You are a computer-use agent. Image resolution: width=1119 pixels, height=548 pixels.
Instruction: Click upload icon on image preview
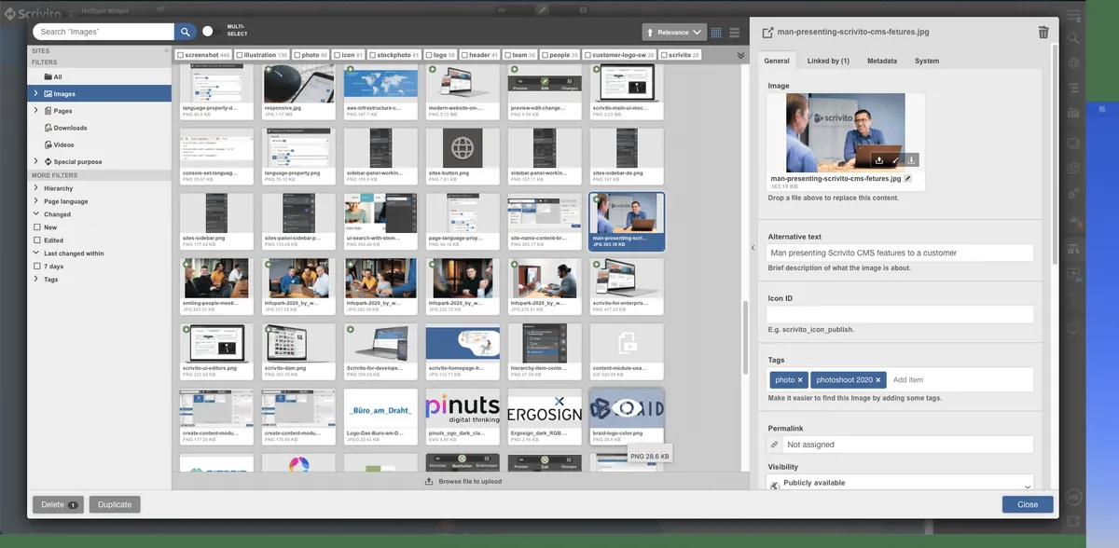tap(879, 160)
